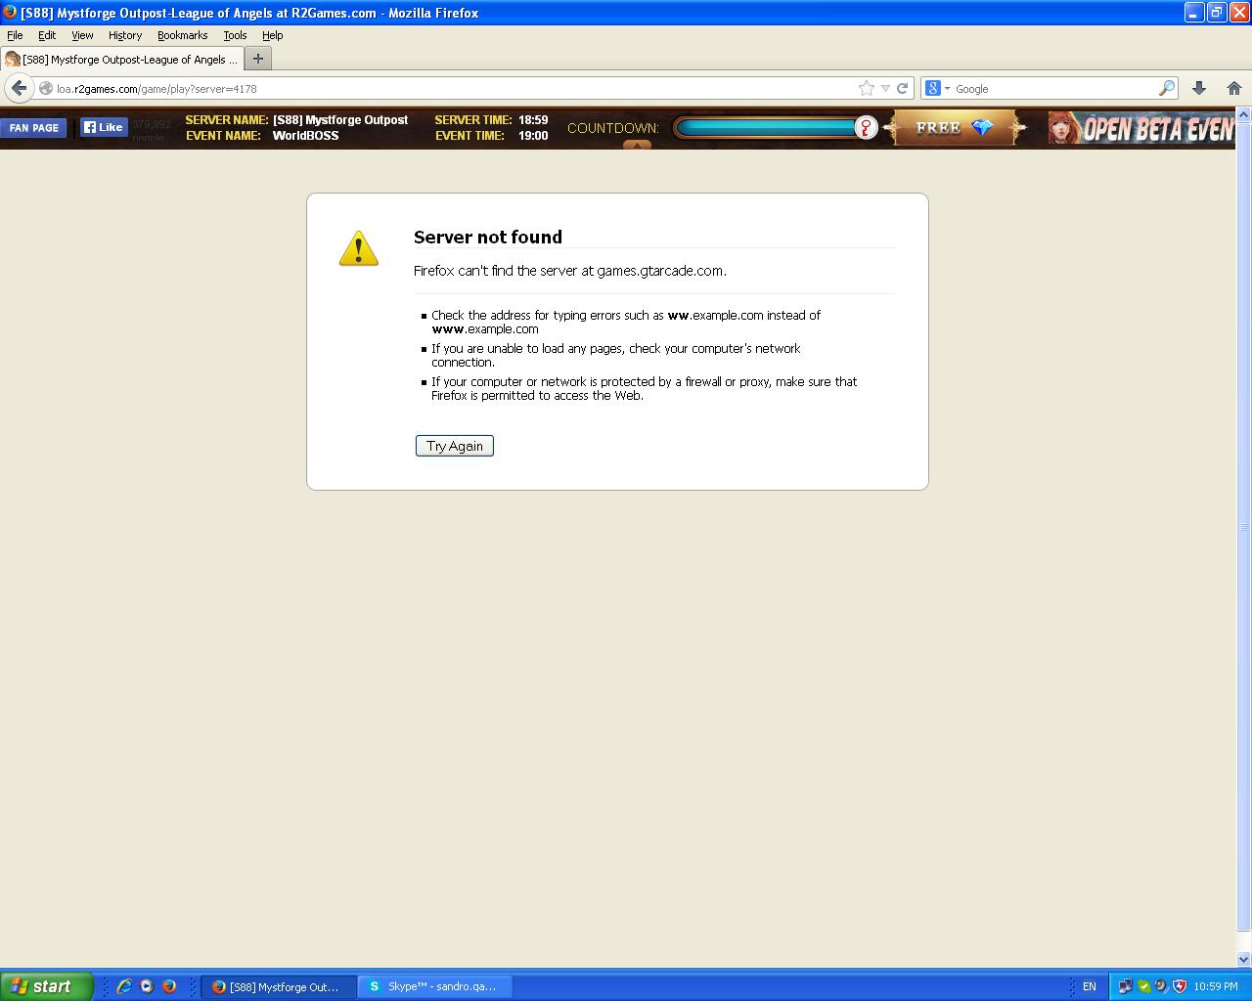Launch Internet Explorer from Quick Launch
Screen dimensions: 1252x1001
coord(124,986)
